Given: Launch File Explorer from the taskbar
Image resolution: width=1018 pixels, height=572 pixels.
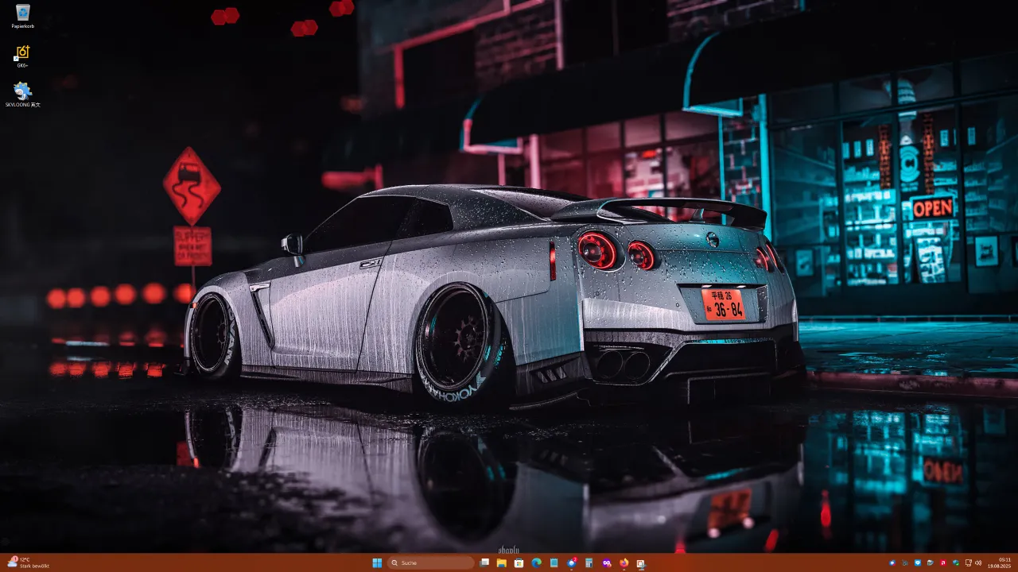Looking at the screenshot, I should point(501,562).
